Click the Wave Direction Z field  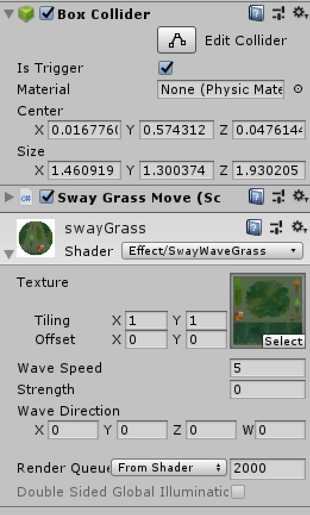pos(211,430)
